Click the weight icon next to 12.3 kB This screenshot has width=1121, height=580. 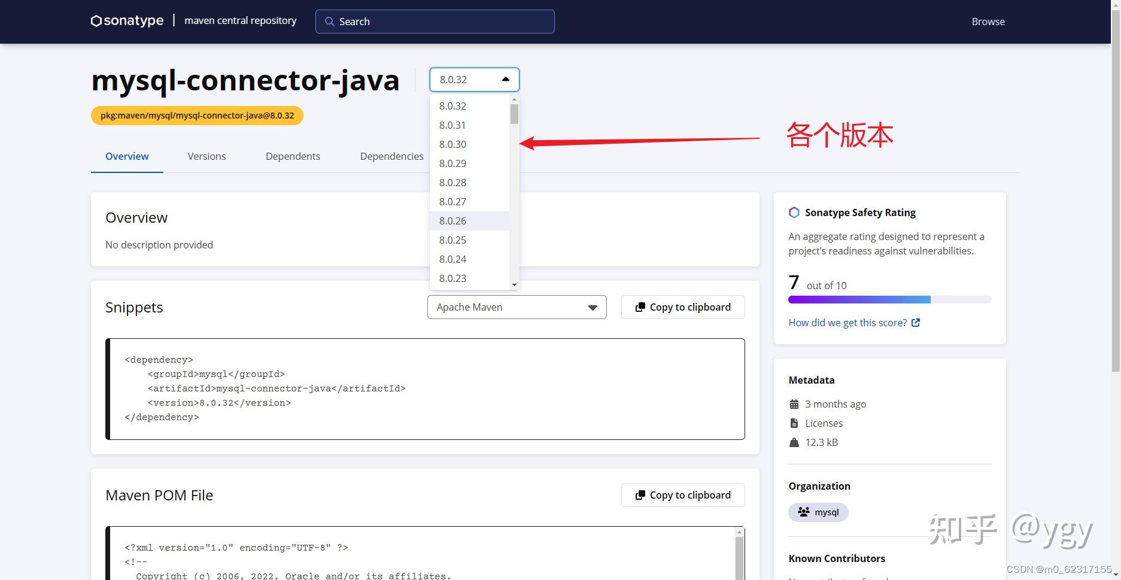click(x=794, y=442)
